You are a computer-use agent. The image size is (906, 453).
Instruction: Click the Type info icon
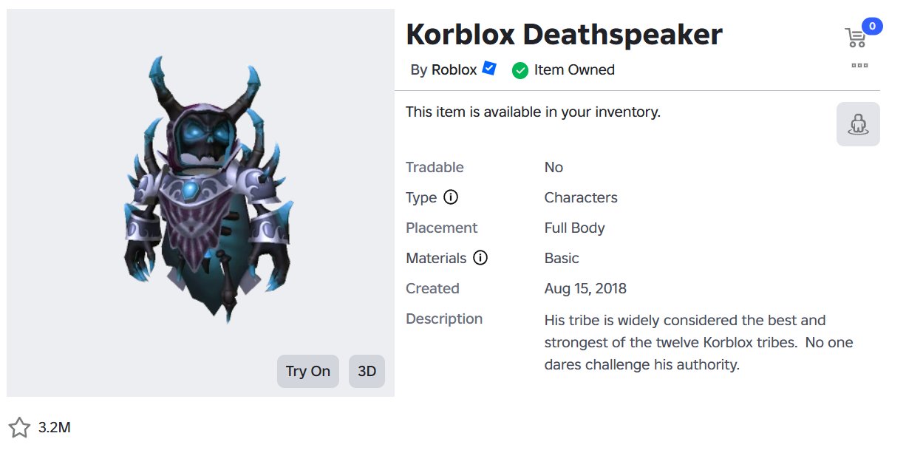(451, 197)
